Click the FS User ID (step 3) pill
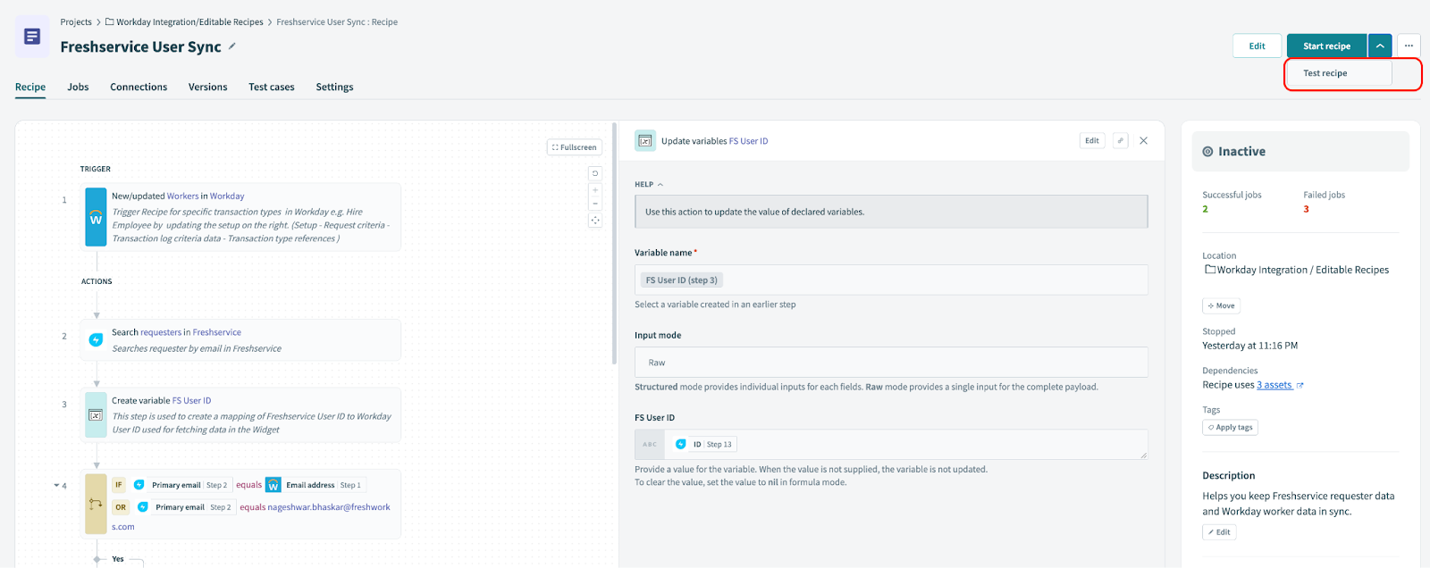Viewport: 1430px width, 568px height. coord(681,280)
